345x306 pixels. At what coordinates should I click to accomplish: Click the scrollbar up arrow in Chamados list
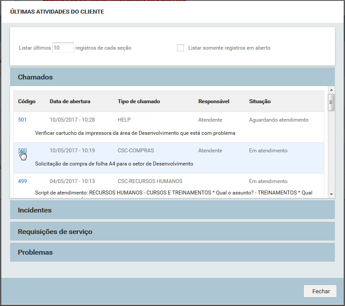pyautogui.click(x=331, y=90)
